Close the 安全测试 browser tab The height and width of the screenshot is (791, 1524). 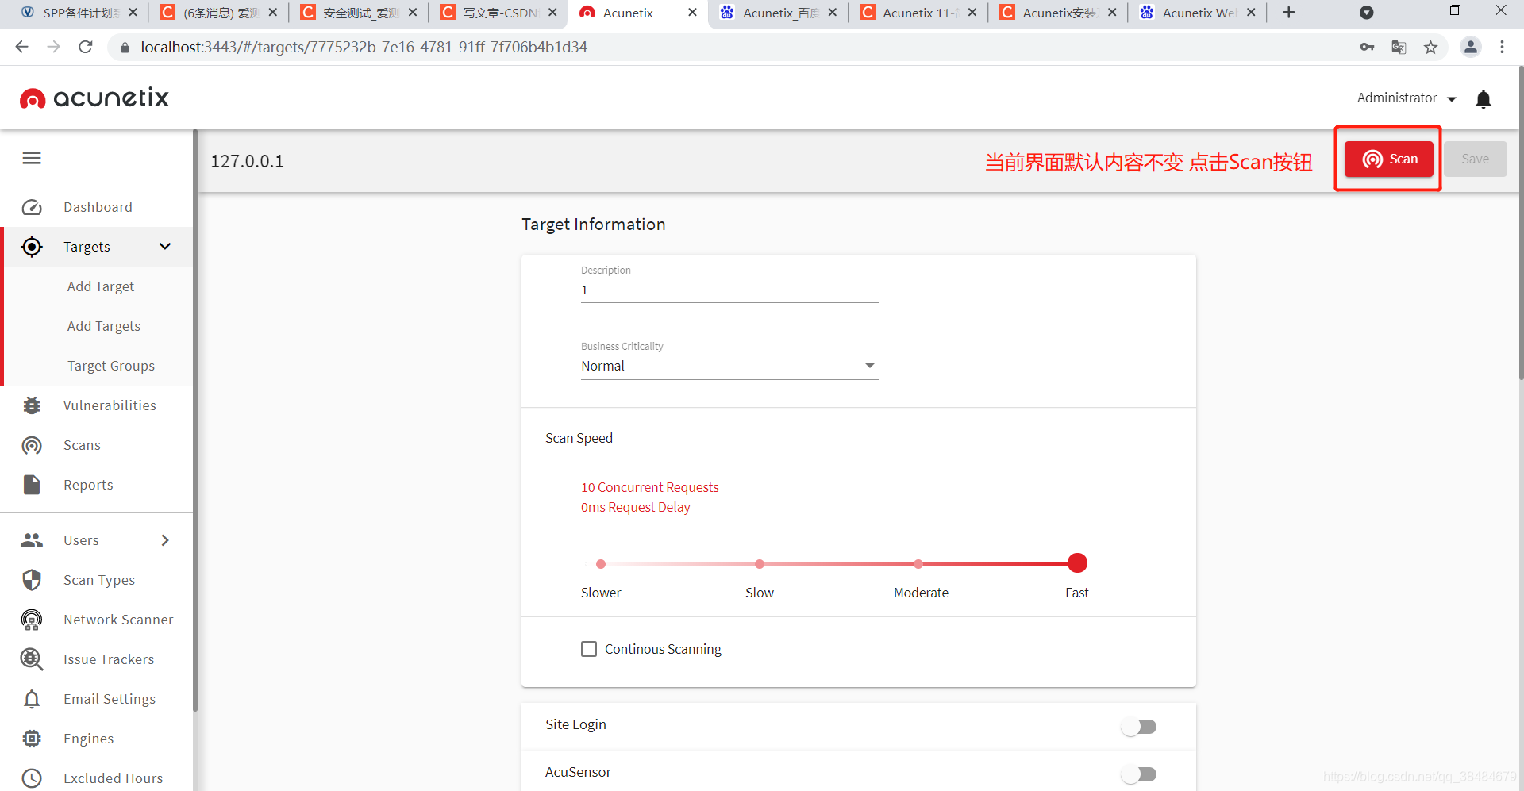[x=413, y=13]
